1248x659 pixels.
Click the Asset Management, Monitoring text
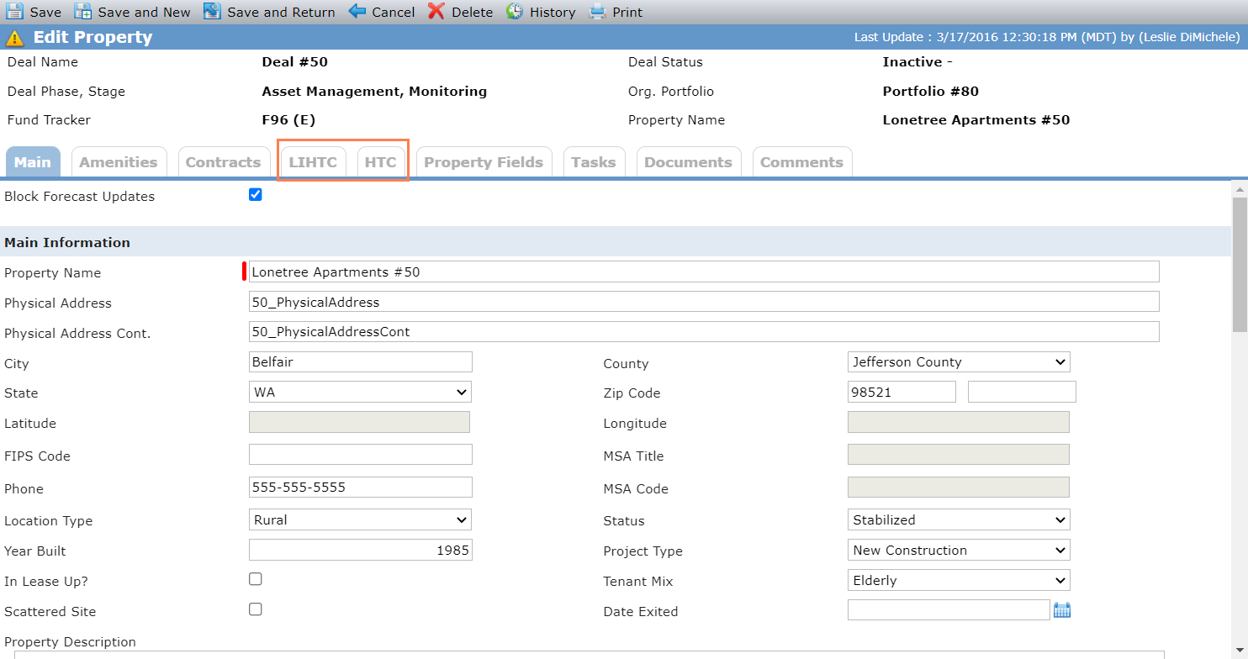[x=374, y=92]
